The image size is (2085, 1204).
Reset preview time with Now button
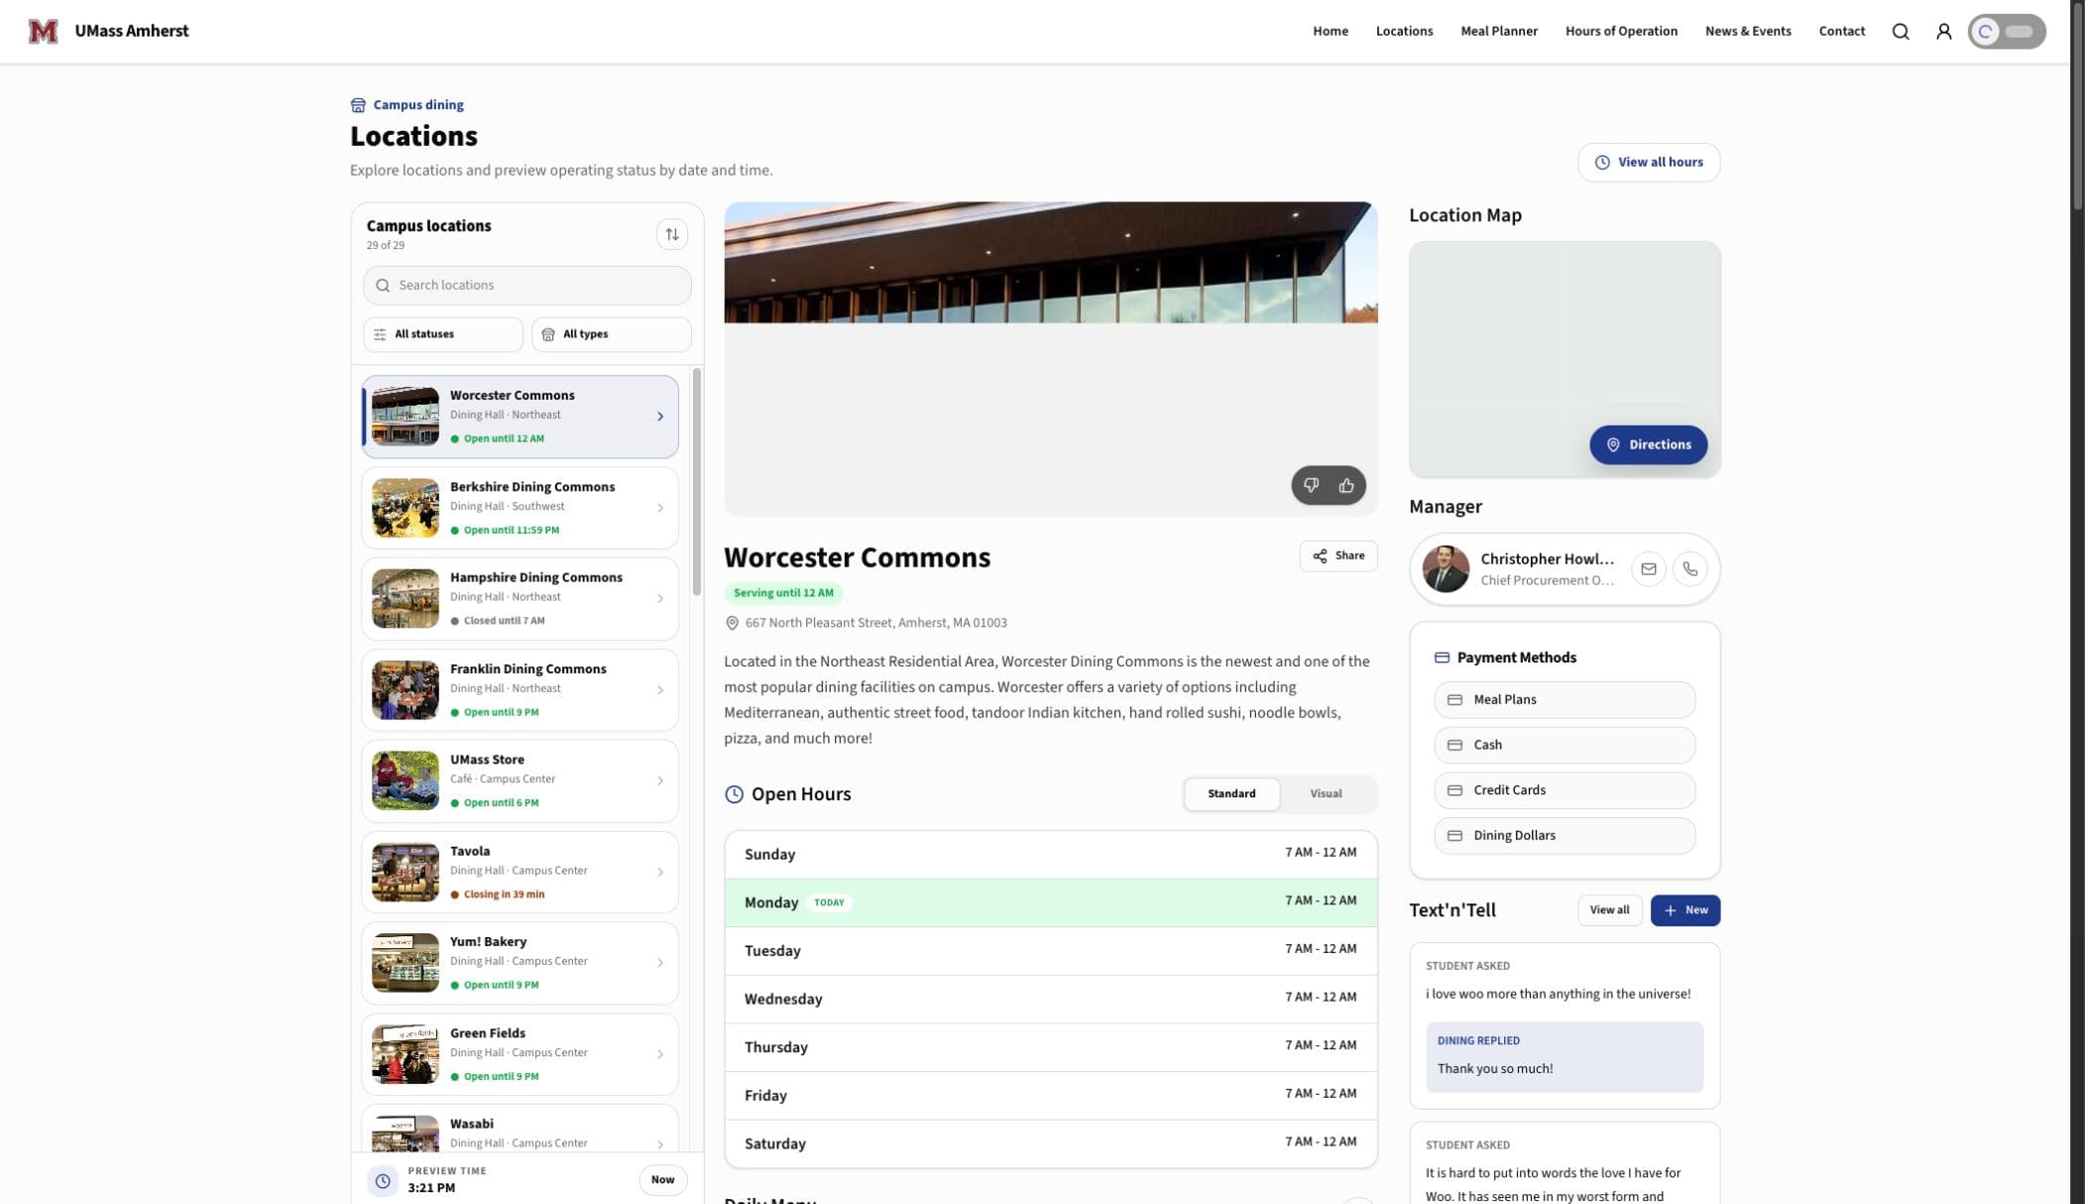[x=662, y=1180]
